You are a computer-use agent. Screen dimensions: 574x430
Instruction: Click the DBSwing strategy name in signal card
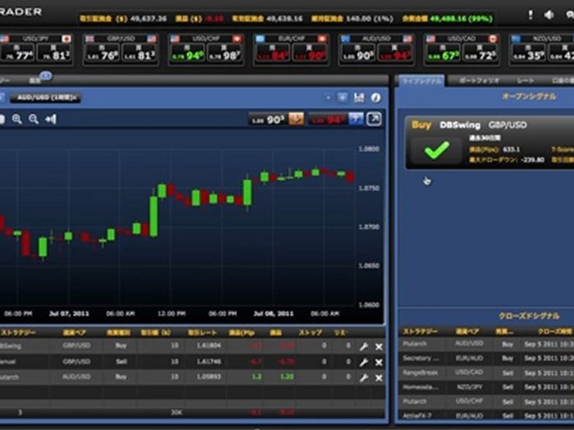pos(460,125)
